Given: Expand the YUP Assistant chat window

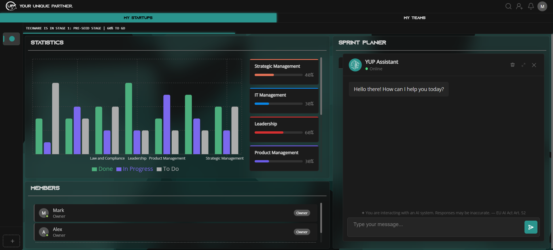Looking at the screenshot, I should point(523,65).
